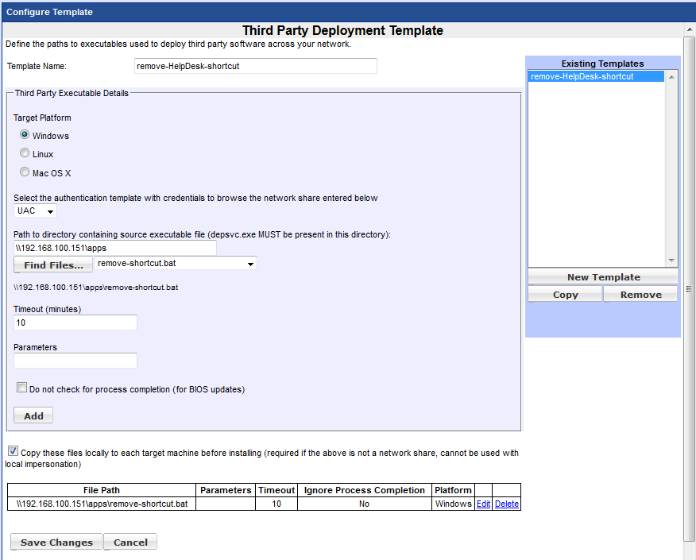Click Save Changes button
The image size is (696, 560).
click(x=56, y=543)
